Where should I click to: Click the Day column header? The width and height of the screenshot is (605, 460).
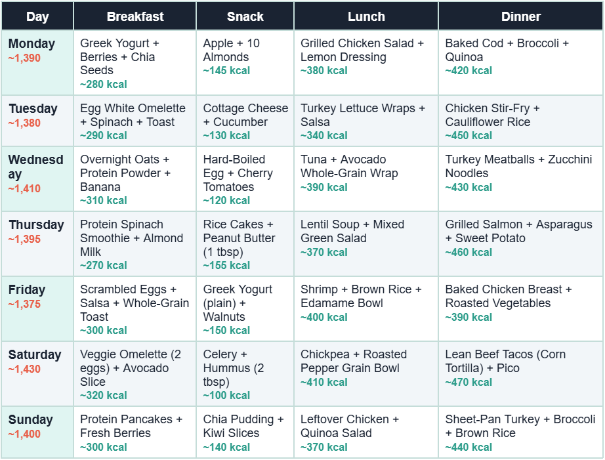(37, 16)
